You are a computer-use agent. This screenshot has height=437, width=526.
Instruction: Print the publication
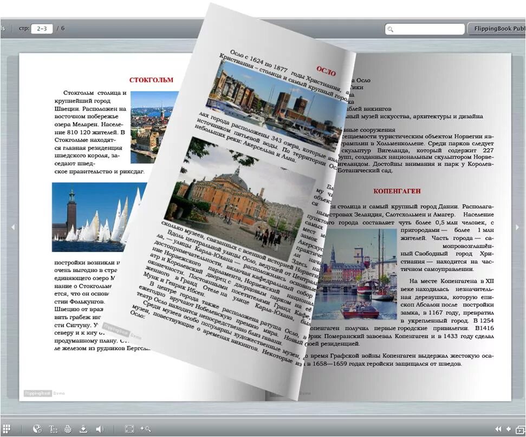68,429
